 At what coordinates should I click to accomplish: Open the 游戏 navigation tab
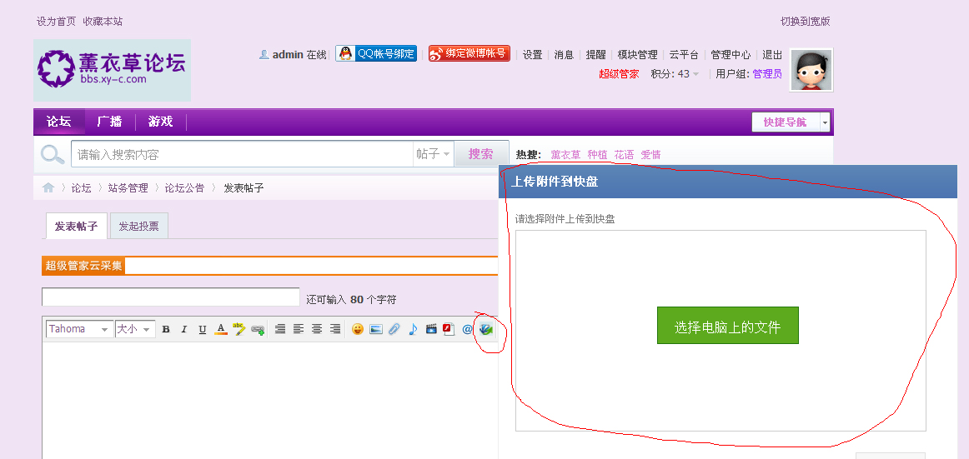point(161,122)
